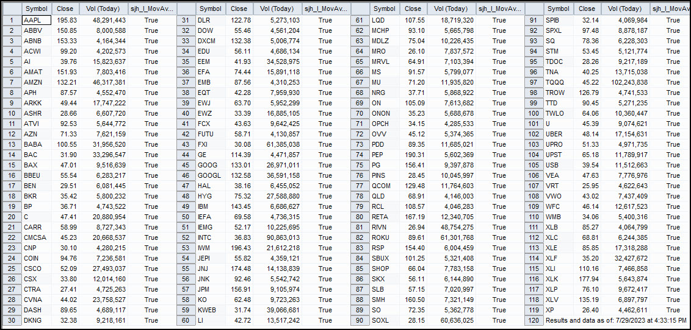Select row header number 97
This screenshot has width=691, height=330.
tap(534, 82)
